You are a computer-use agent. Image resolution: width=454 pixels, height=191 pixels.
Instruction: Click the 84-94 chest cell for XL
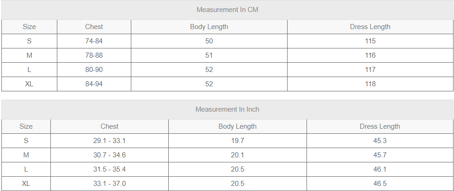coord(94,84)
